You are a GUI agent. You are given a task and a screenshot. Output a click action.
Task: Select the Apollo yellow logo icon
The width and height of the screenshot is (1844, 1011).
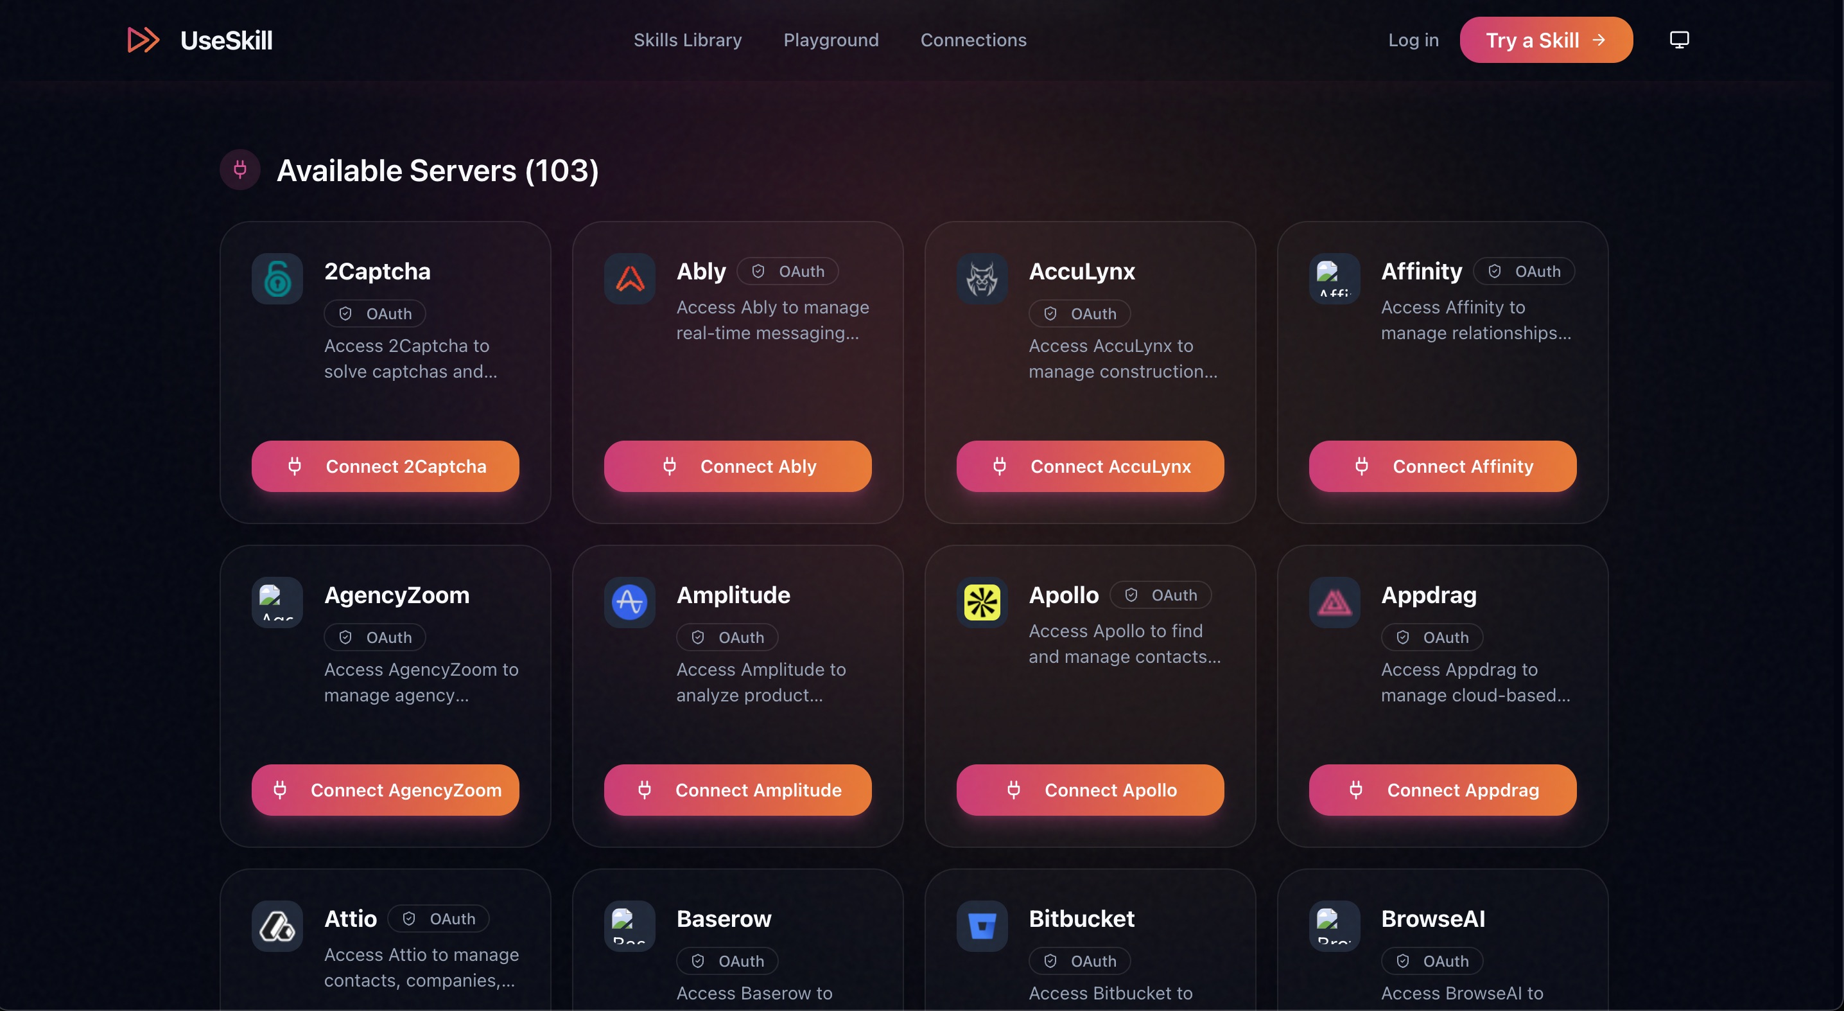[982, 602]
